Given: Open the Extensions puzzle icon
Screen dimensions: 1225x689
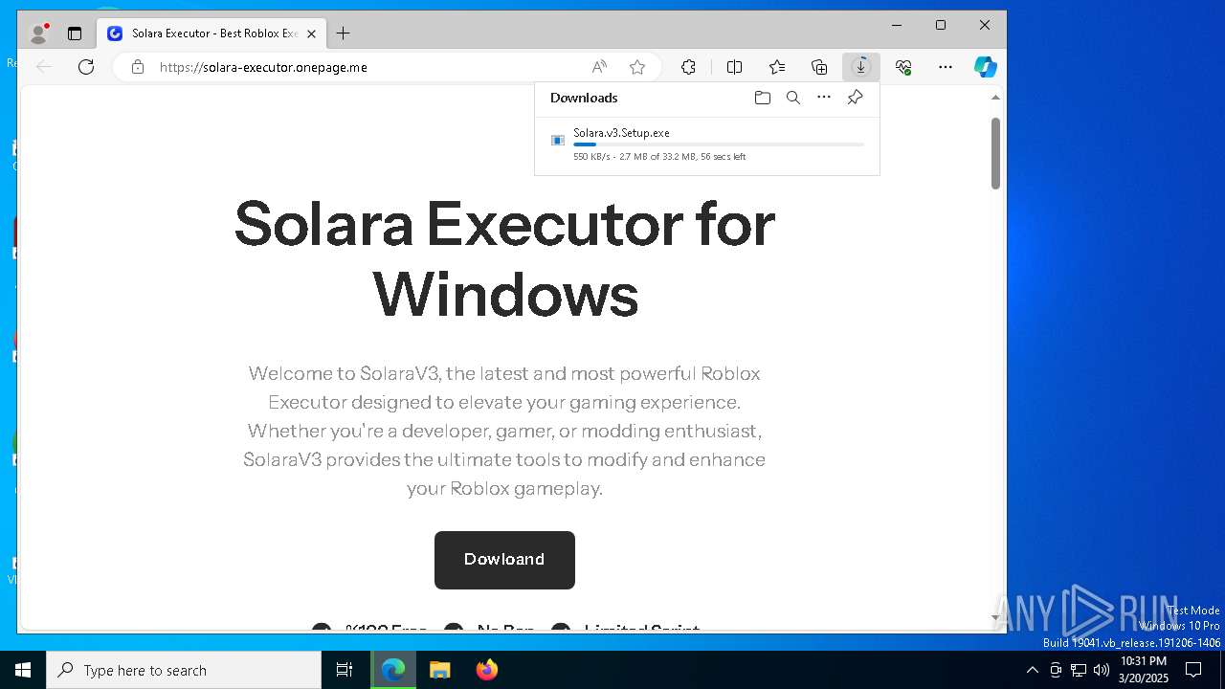Looking at the screenshot, I should pyautogui.click(x=688, y=67).
